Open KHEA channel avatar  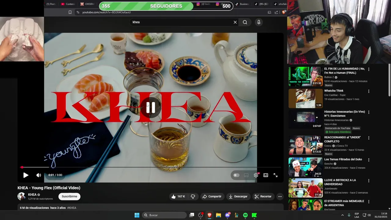(21, 196)
